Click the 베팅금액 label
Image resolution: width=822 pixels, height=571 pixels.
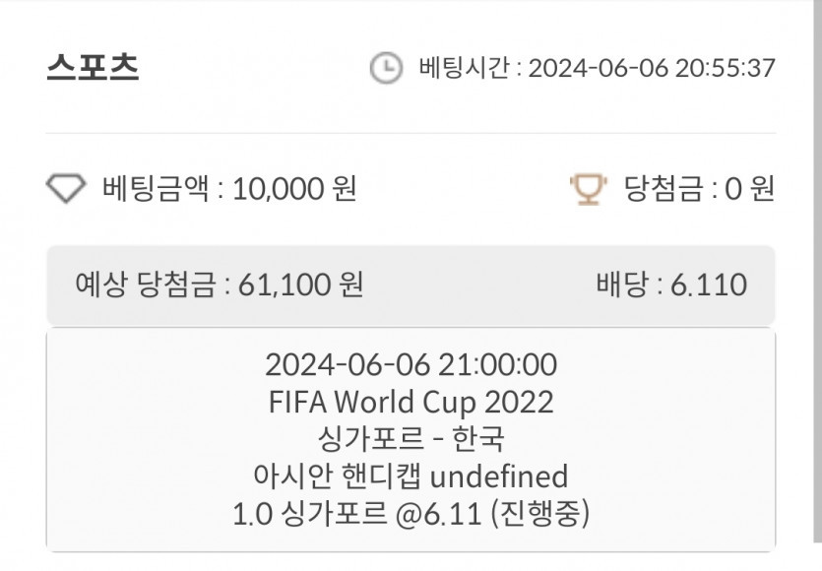click(x=156, y=187)
